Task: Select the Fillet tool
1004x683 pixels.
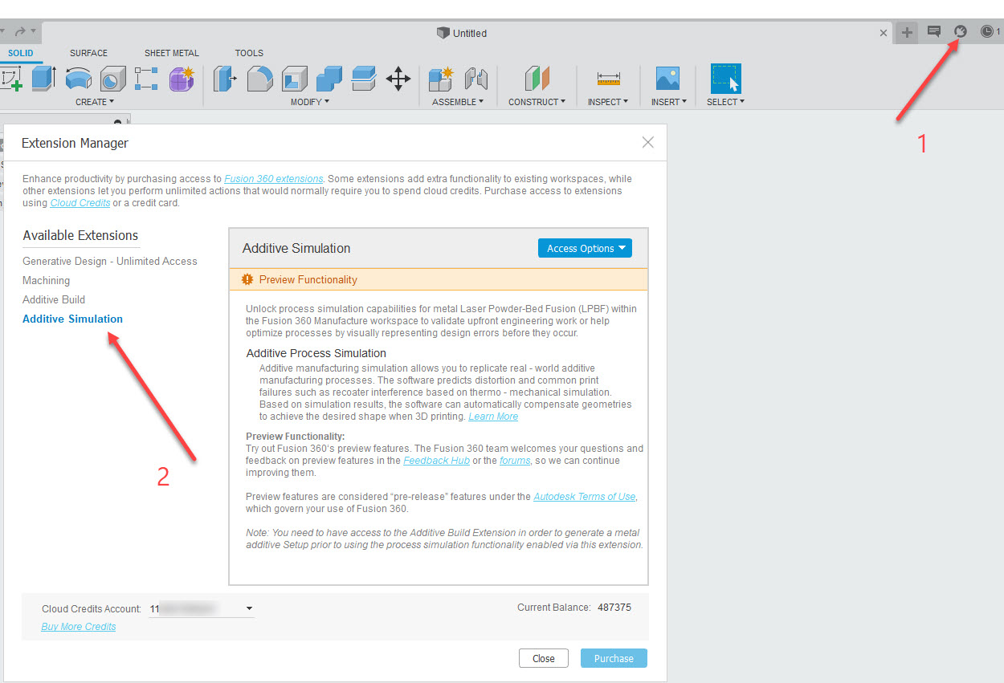Action: pyautogui.click(x=259, y=79)
